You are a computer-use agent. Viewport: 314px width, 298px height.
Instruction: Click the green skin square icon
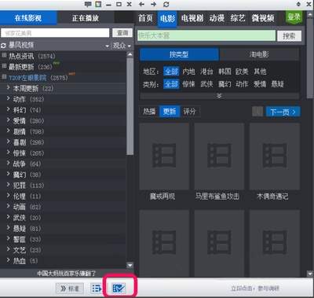[x=98, y=4]
